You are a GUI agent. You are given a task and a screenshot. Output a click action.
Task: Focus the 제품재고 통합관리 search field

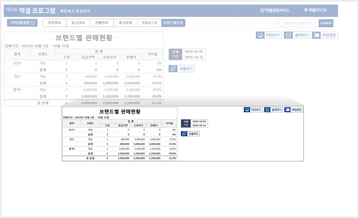click(297, 23)
